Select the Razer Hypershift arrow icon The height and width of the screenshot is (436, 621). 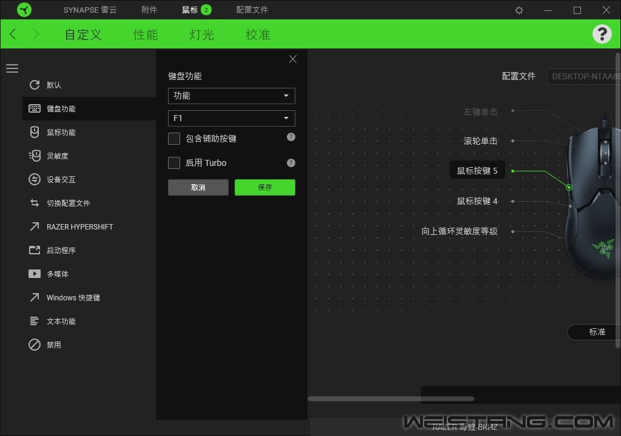coord(35,226)
